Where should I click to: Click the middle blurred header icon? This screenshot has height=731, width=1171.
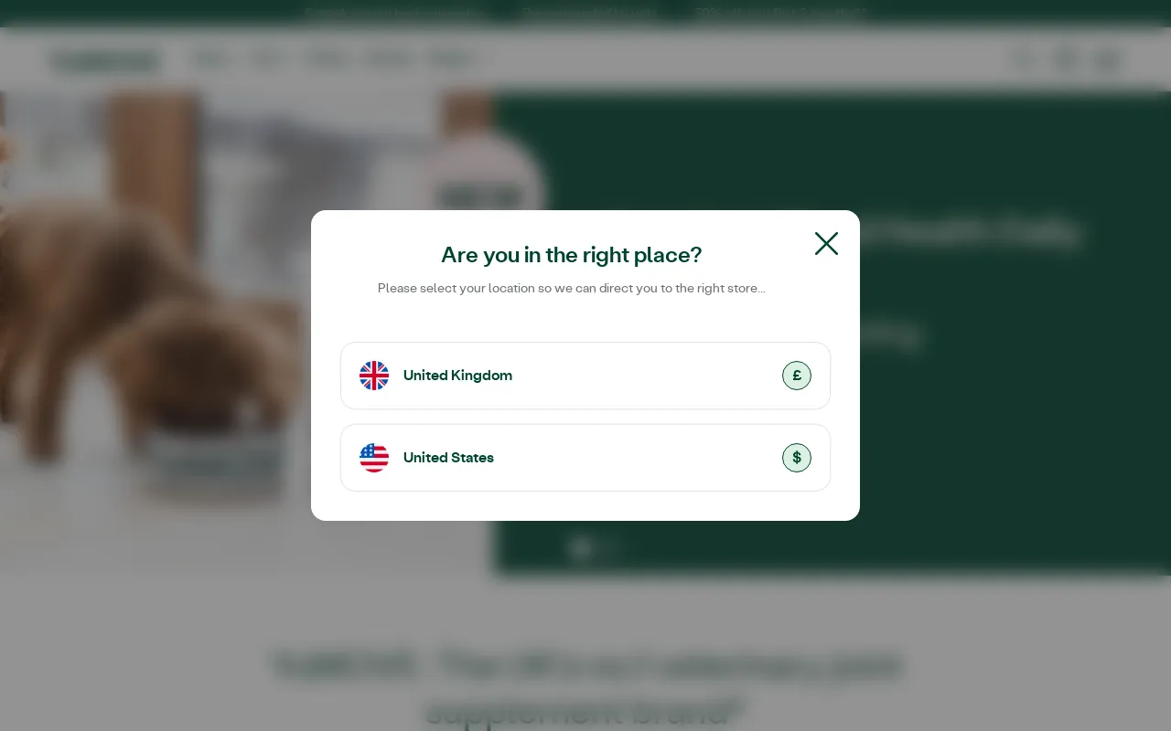point(1066,60)
